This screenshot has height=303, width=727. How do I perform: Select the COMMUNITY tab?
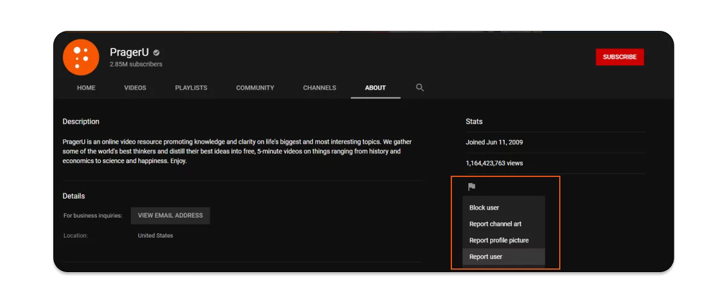click(255, 88)
